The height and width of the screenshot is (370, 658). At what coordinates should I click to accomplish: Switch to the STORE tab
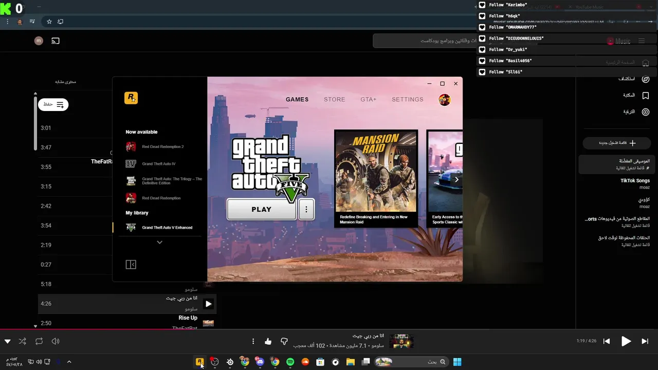(335, 99)
